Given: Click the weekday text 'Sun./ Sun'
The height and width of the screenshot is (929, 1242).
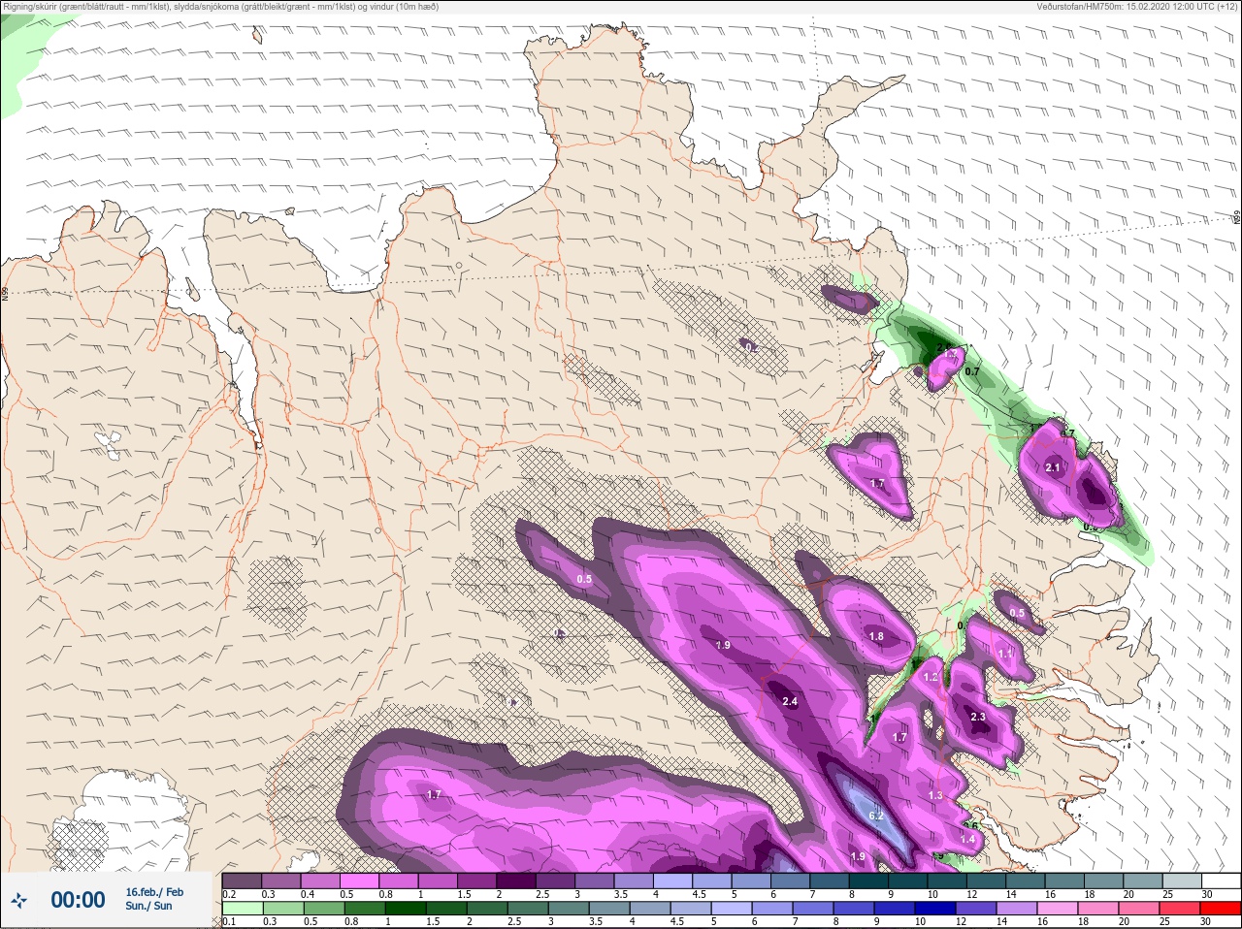Looking at the screenshot, I should [x=148, y=906].
